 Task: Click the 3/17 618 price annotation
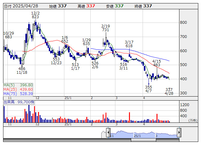click(129, 44)
